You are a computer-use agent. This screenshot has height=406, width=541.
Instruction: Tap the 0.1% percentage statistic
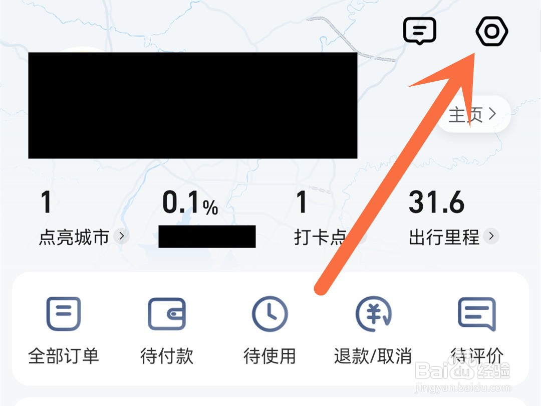(x=190, y=203)
